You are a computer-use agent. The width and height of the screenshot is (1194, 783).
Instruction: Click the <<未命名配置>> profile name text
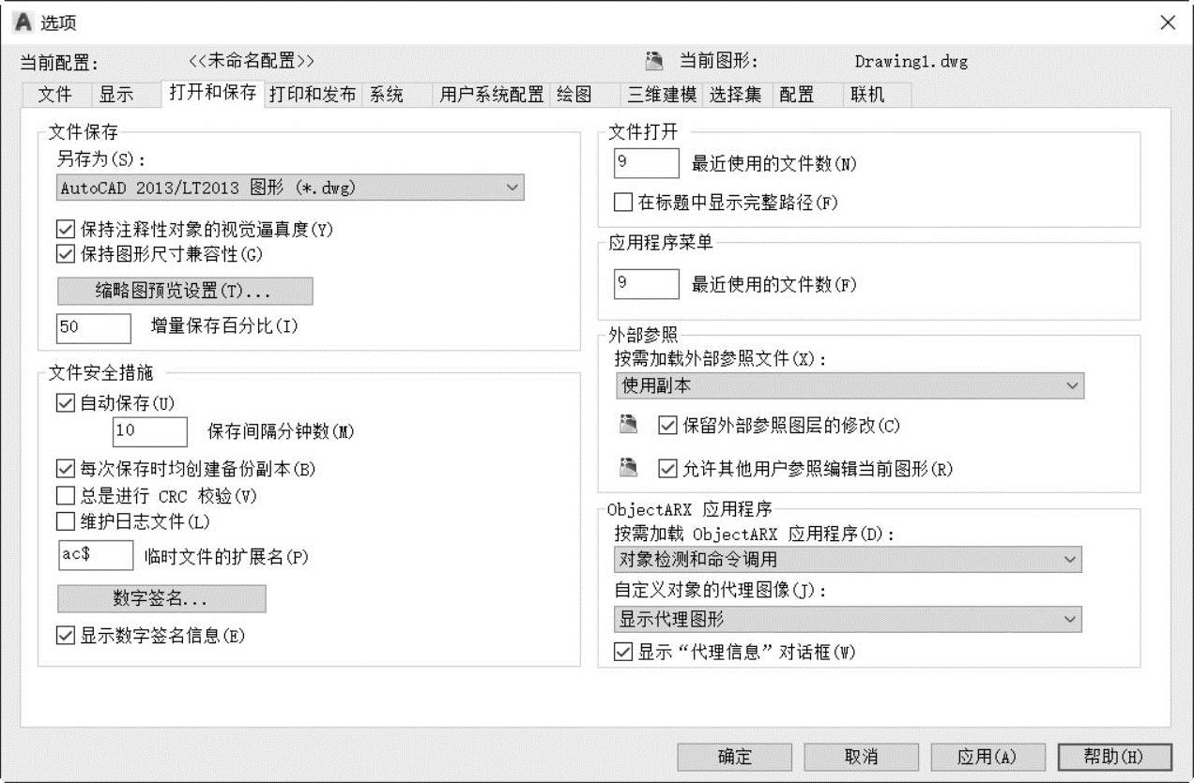pos(252,61)
